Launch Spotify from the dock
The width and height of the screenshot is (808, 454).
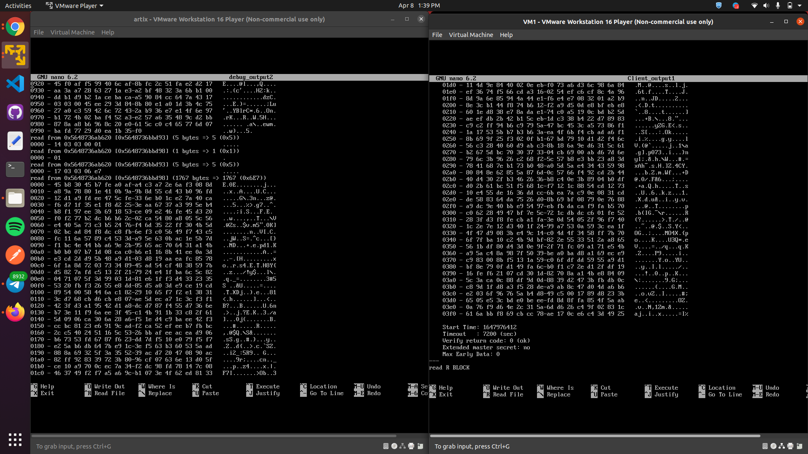pos(15,227)
